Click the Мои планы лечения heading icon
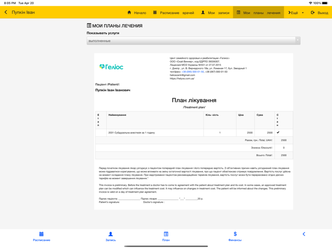Screen dimensions: 332x249 click(89, 26)
